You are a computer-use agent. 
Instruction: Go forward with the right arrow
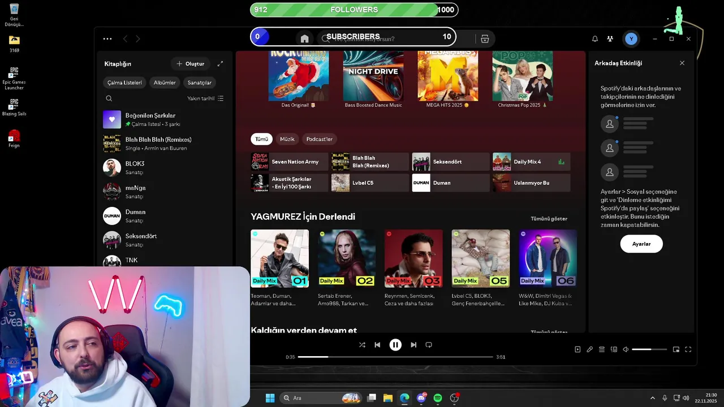pyautogui.click(x=137, y=39)
